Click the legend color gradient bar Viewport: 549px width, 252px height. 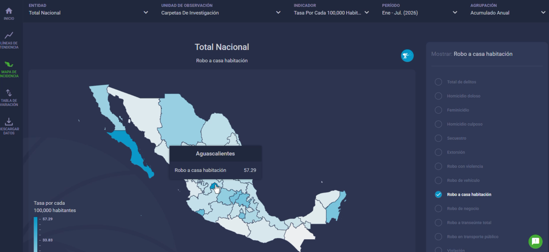pyautogui.click(x=35, y=234)
